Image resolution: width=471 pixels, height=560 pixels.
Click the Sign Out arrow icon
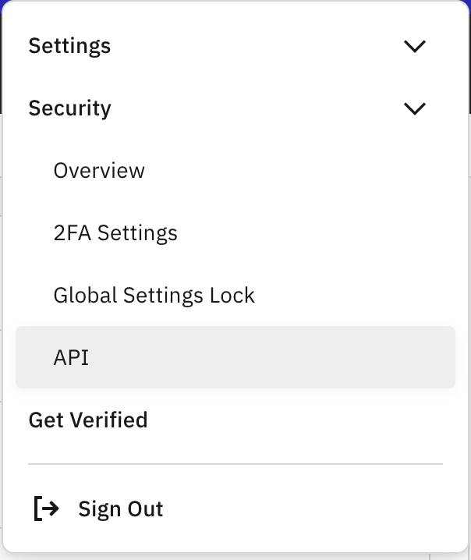[x=47, y=509]
